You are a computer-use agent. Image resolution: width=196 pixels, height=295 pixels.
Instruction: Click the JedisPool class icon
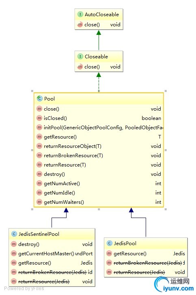coord(110,243)
